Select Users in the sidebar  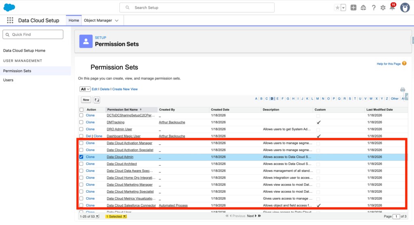tap(8, 80)
